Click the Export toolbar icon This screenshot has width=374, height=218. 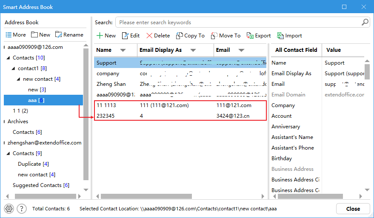pos(250,36)
